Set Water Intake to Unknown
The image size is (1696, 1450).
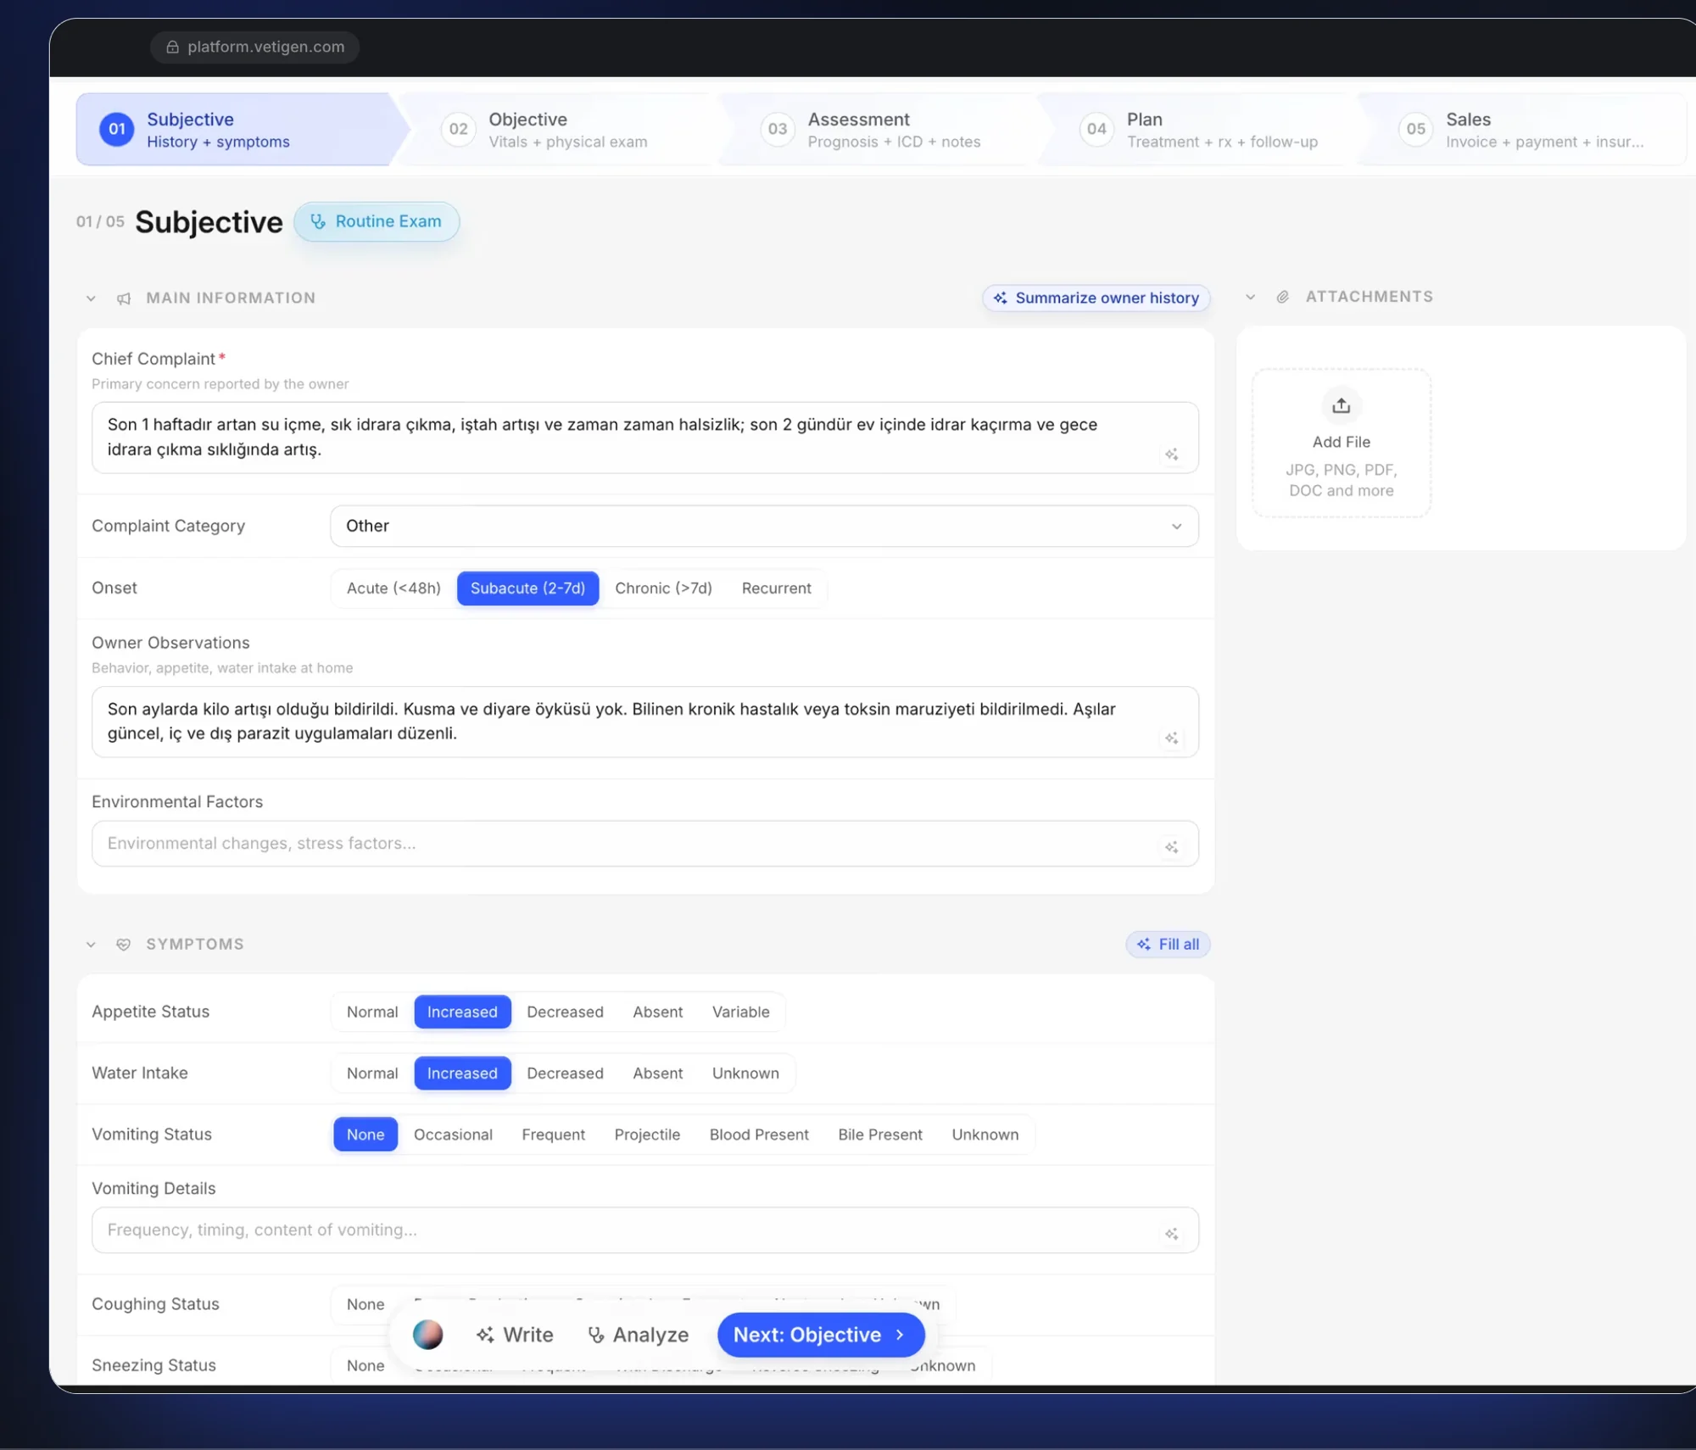pos(745,1074)
